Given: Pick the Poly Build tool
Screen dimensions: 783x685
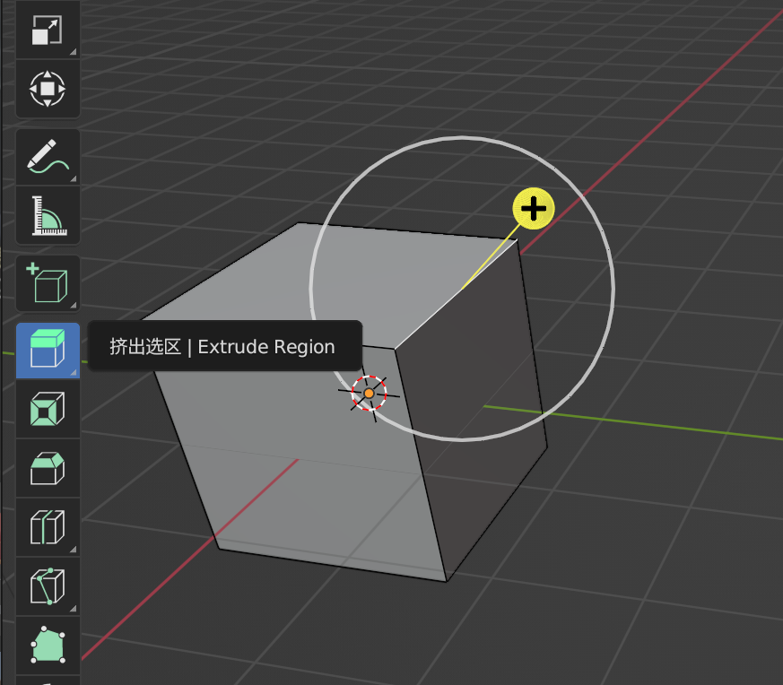Looking at the screenshot, I should click(x=48, y=644).
